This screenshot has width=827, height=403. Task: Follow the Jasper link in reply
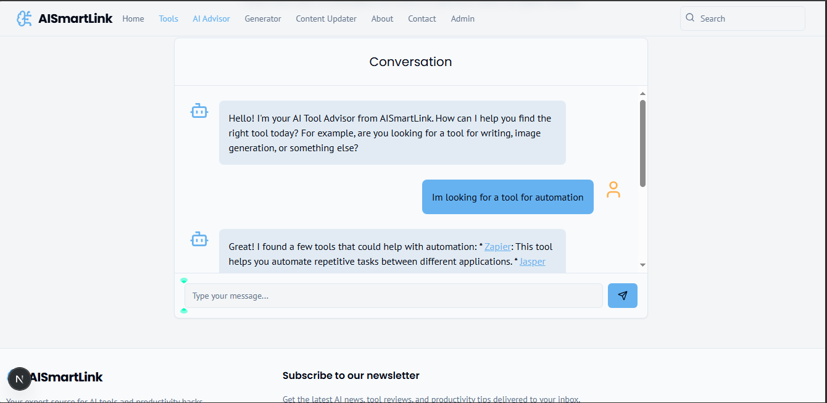click(532, 262)
